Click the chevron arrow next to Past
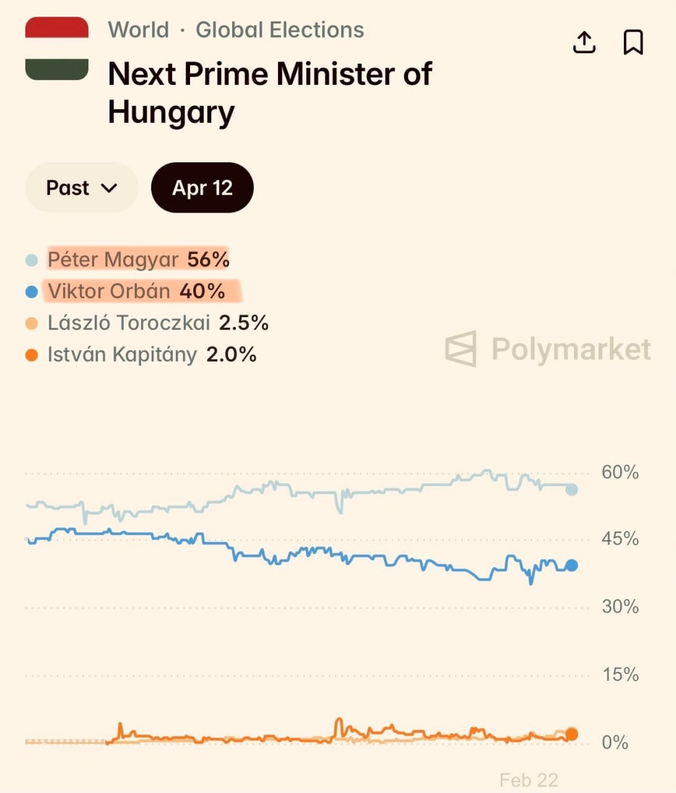 [109, 188]
